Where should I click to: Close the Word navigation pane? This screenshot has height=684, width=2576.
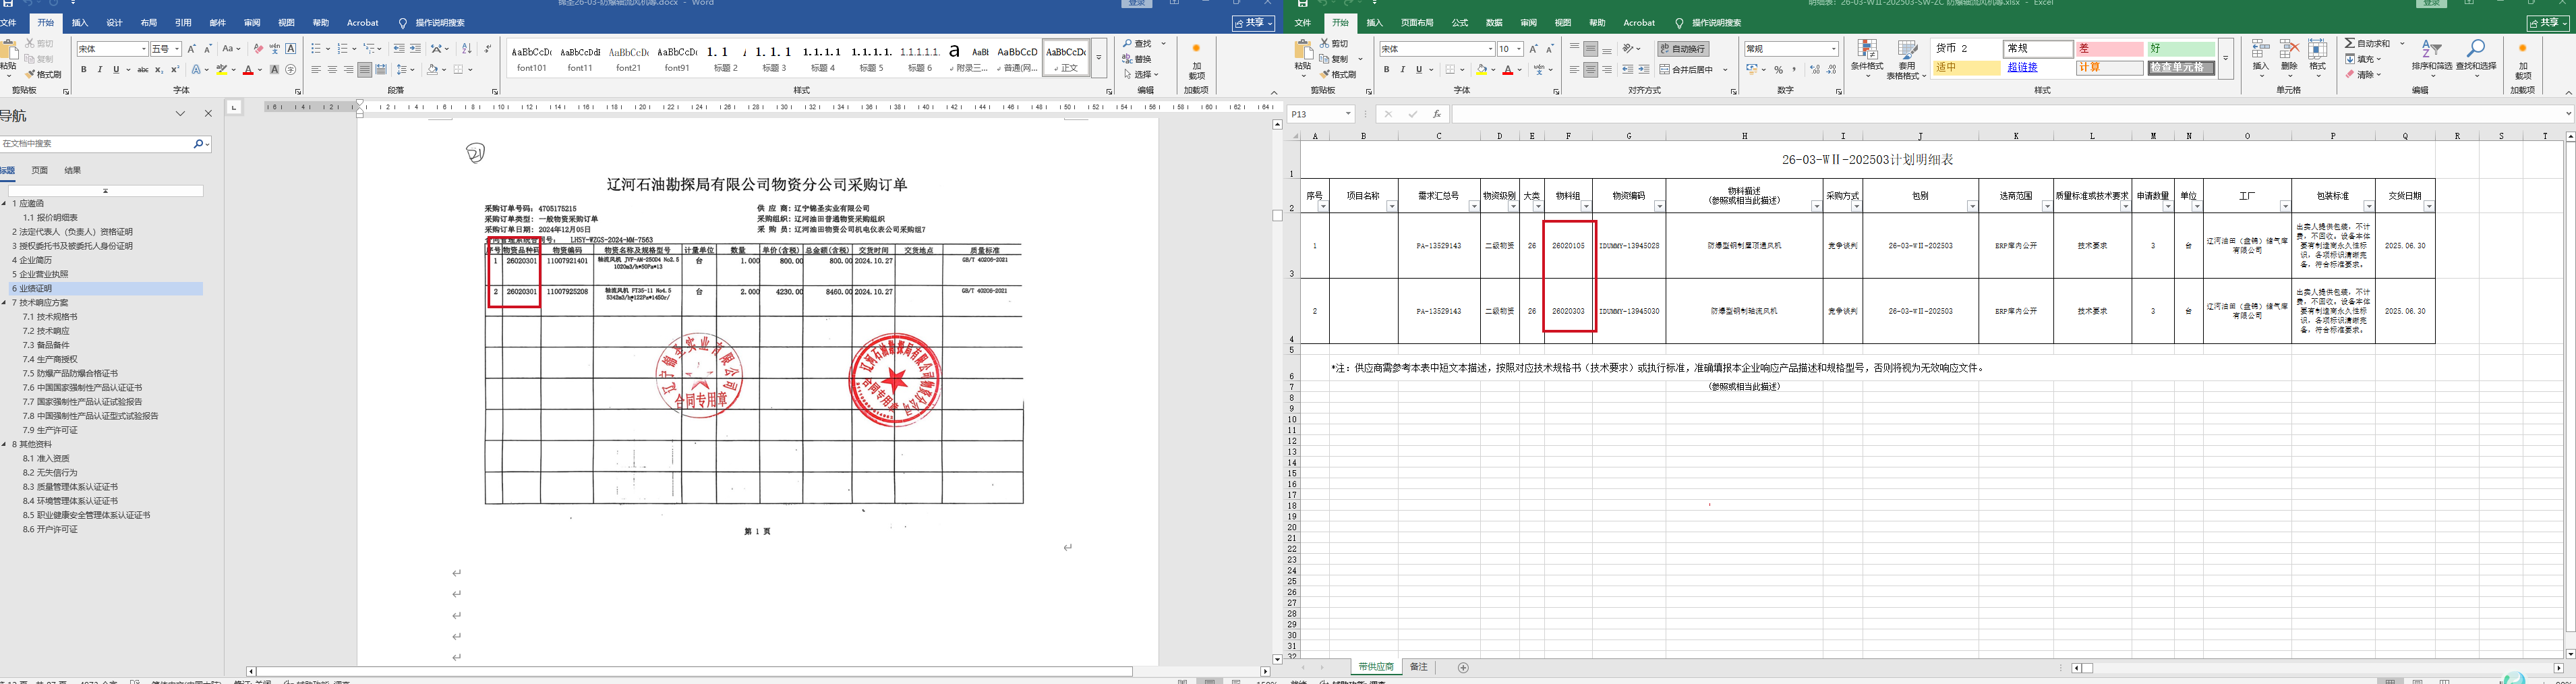(x=208, y=114)
